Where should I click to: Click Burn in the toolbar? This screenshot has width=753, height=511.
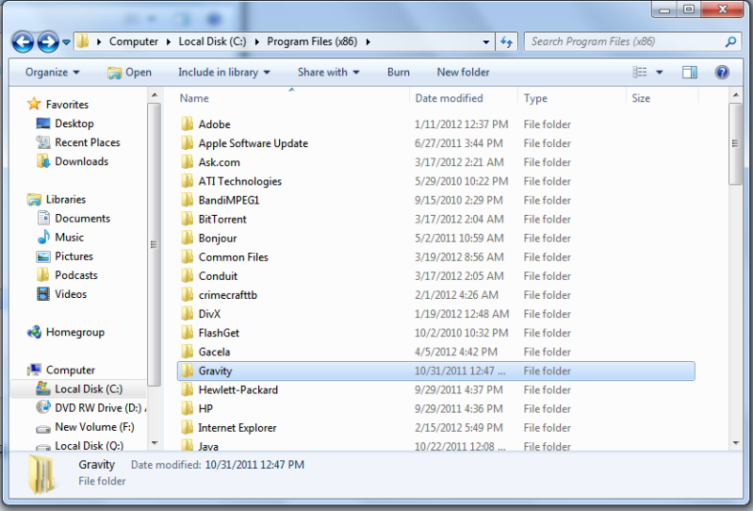[398, 72]
